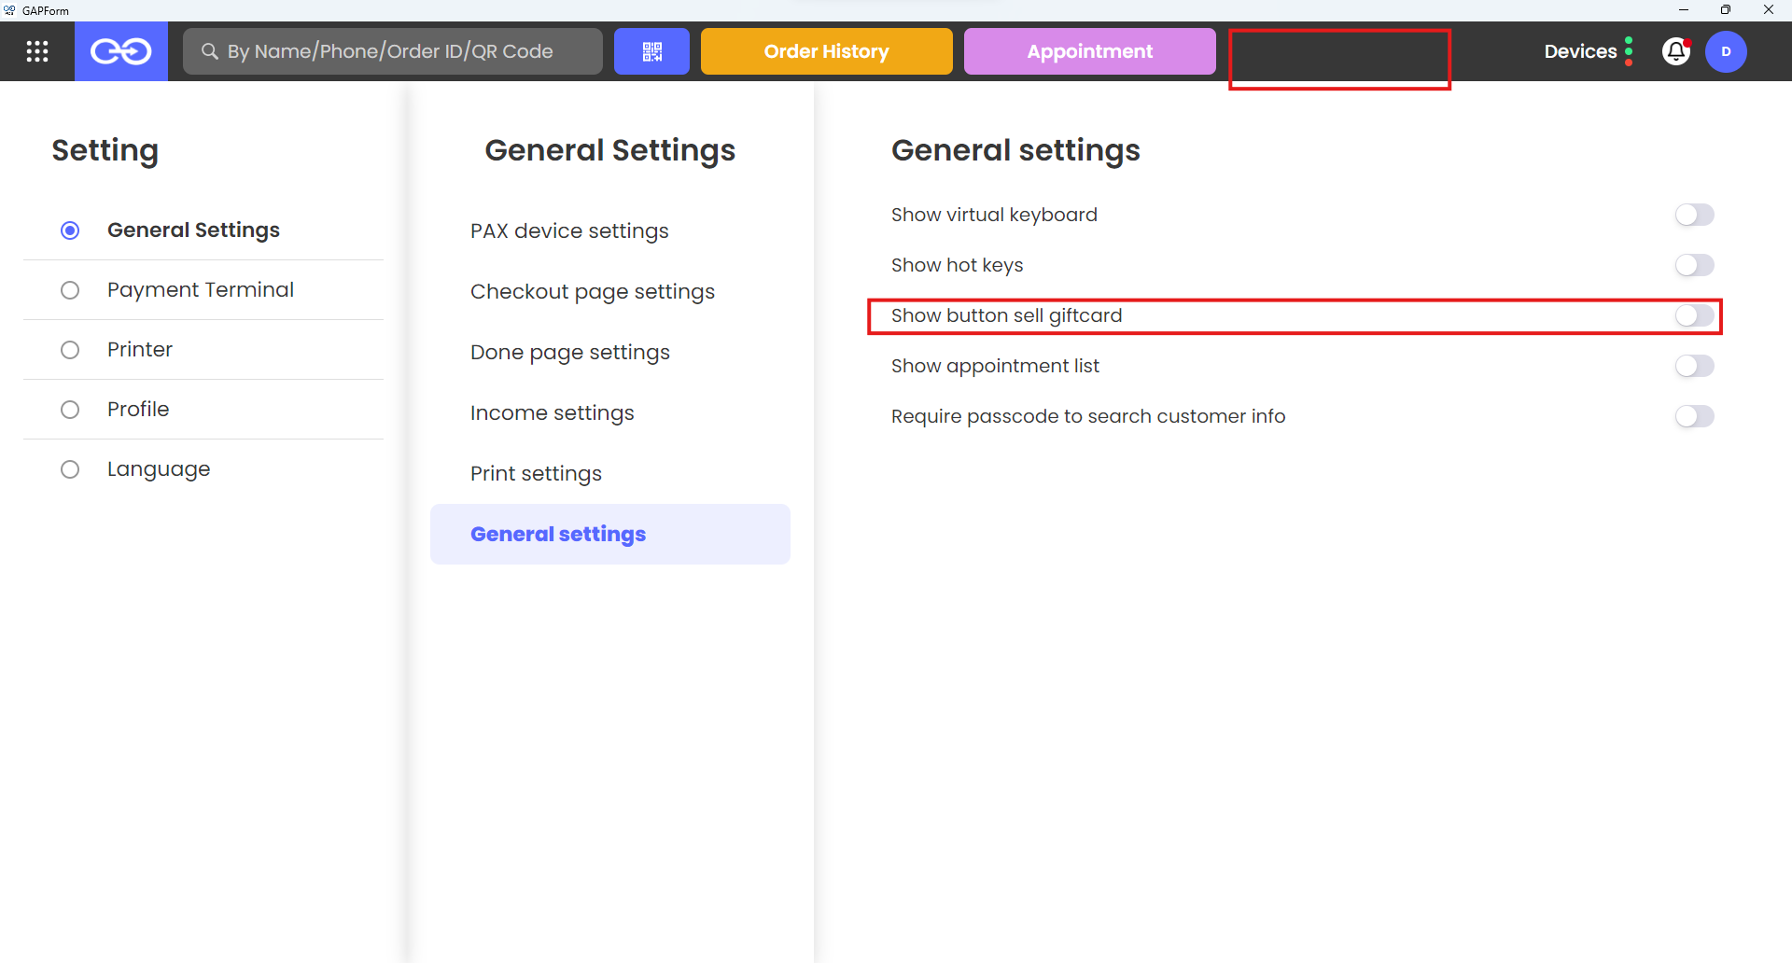Click the Show virtual keyboard label
Viewport: 1792px width, 963px height.
[994, 215]
